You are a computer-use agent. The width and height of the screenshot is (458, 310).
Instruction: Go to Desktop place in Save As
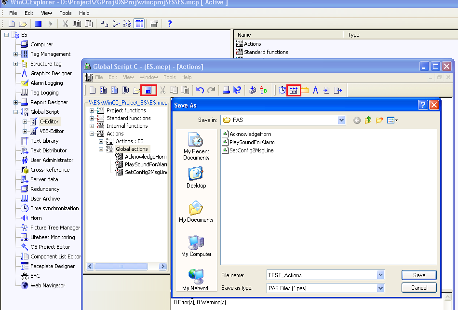196,177
